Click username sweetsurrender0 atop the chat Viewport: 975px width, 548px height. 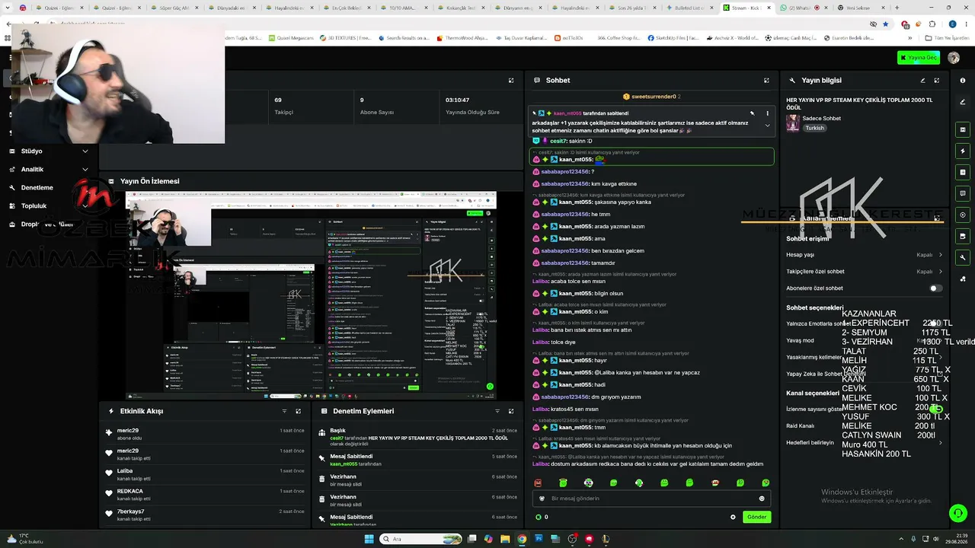coord(654,97)
